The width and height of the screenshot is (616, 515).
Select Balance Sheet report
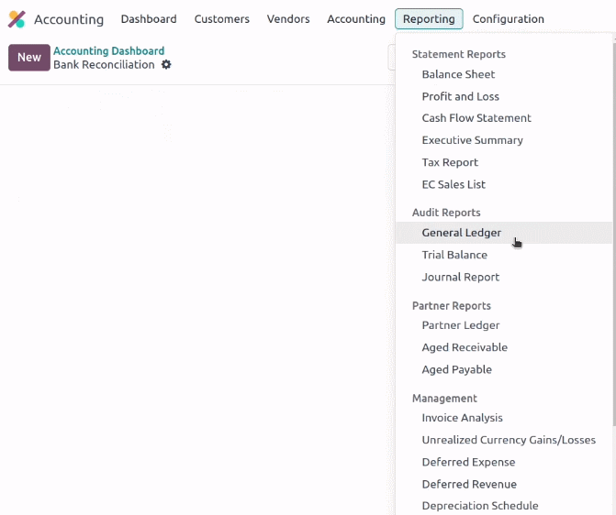pyautogui.click(x=458, y=74)
